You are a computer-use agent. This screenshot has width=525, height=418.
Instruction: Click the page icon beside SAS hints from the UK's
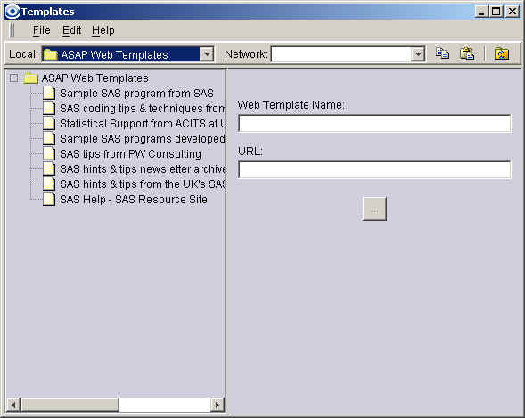pos(49,184)
